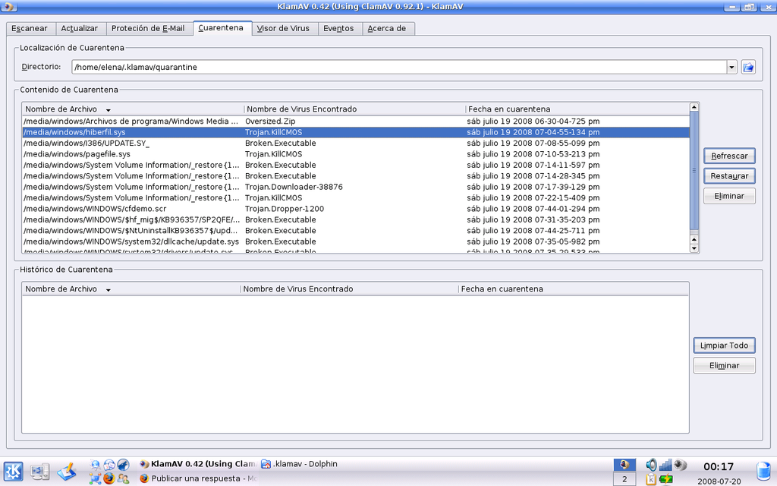The height and width of the screenshot is (486, 777).
Task: Click the battery charging tray icon
Action: [x=666, y=479]
